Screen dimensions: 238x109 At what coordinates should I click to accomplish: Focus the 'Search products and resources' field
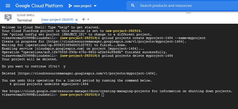coord(182,5)
